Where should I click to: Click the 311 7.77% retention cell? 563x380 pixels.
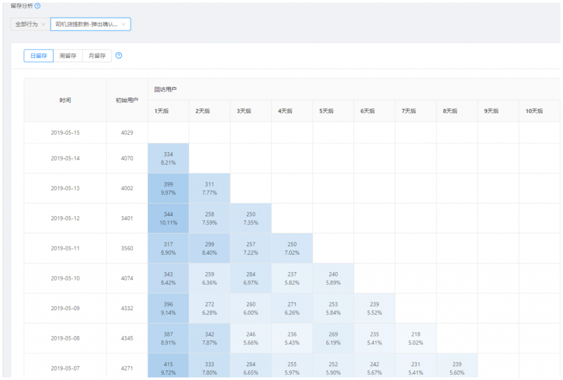click(209, 188)
